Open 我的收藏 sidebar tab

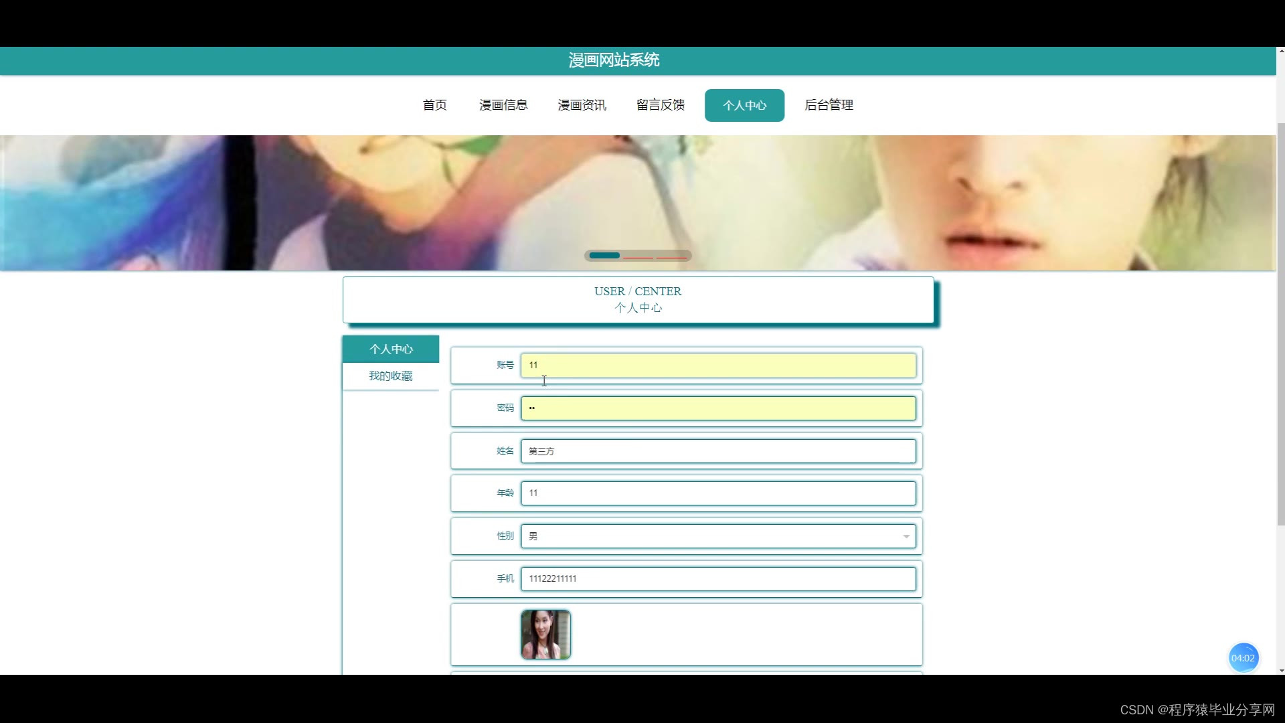(x=391, y=376)
